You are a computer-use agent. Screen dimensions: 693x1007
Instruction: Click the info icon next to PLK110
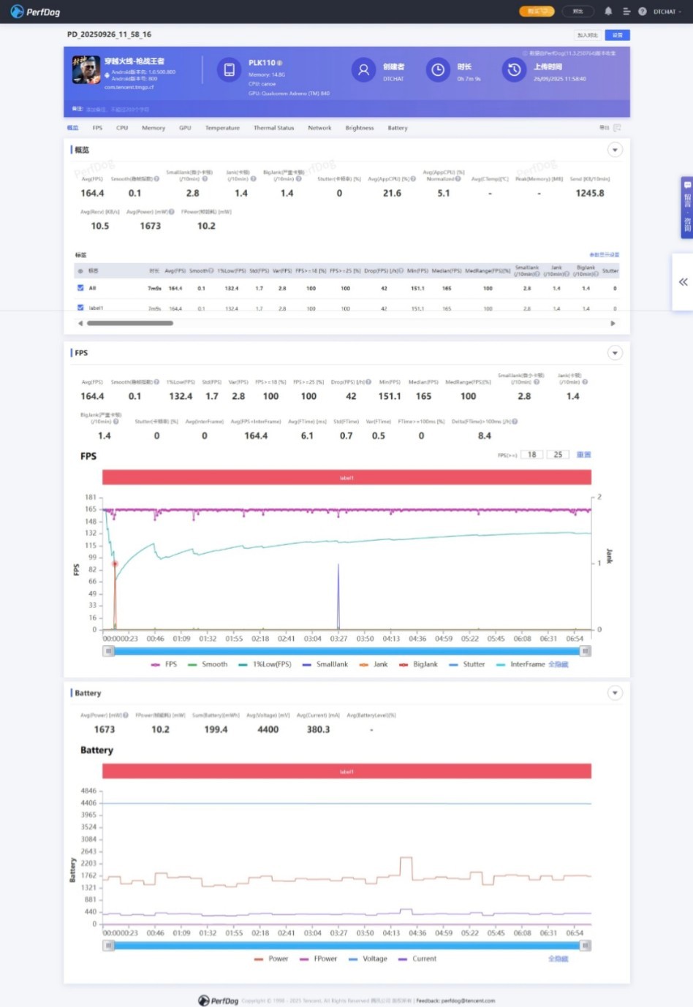click(280, 63)
